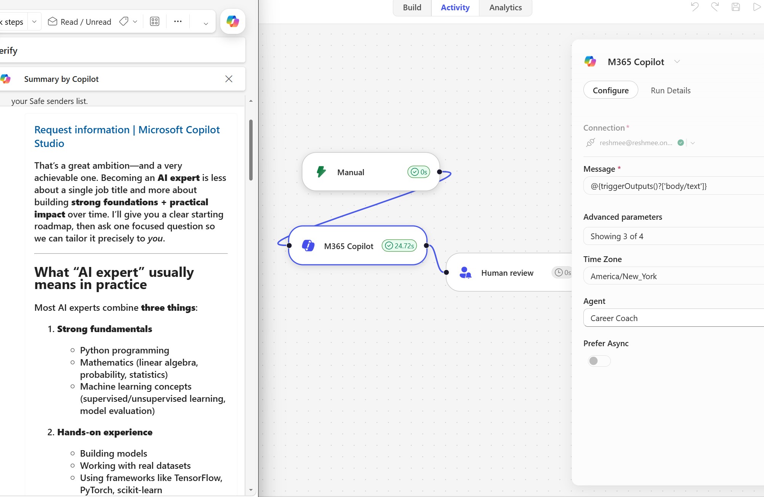Screen dimensions: 764x497
Task: Click the Copilot logo button in Outlook toolbar
Action: [232, 21]
